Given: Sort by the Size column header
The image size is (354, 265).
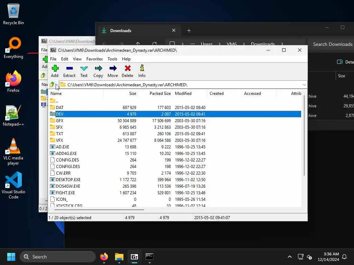Looking at the screenshot, I should (x=121, y=93).
